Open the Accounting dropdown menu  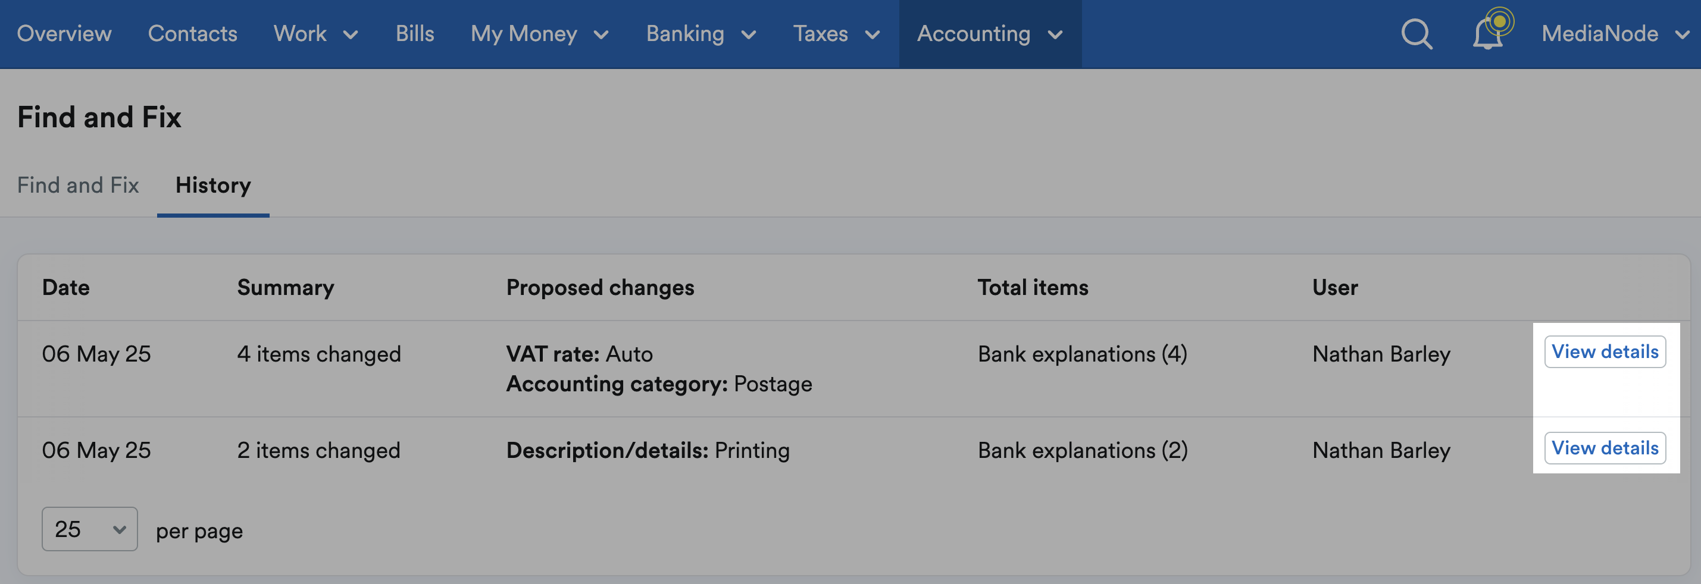point(990,34)
